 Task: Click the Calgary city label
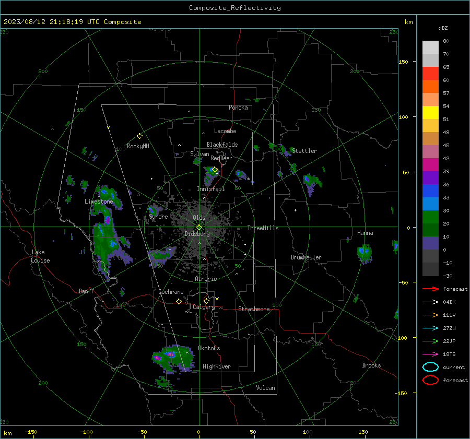point(204,307)
